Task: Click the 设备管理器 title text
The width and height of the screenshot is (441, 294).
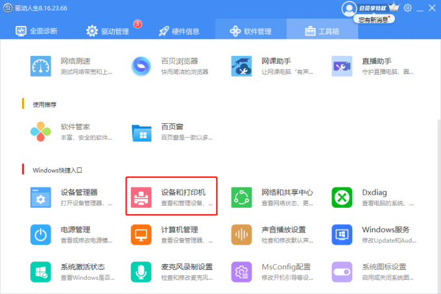Action: click(79, 193)
